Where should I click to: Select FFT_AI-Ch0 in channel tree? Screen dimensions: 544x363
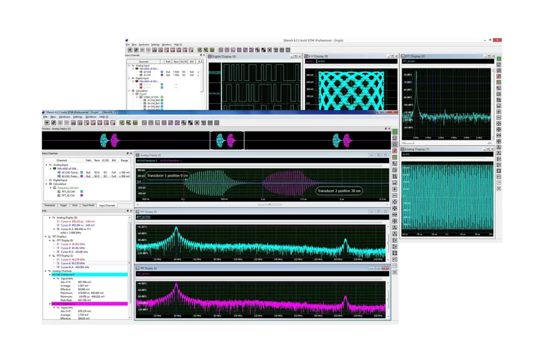[x=69, y=191]
